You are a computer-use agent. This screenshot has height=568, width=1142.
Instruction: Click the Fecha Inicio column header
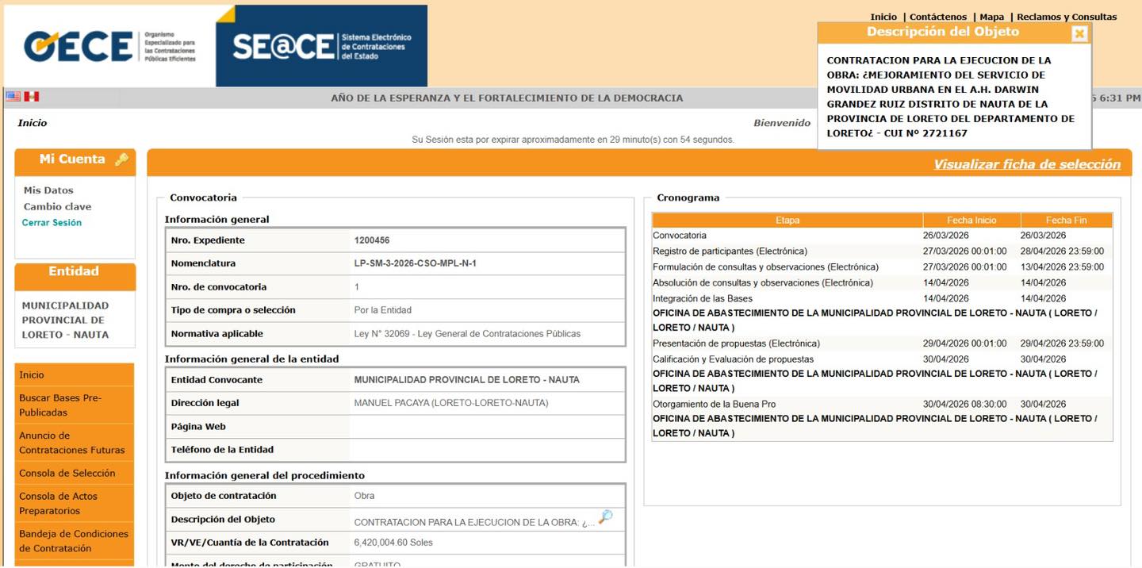click(x=971, y=221)
